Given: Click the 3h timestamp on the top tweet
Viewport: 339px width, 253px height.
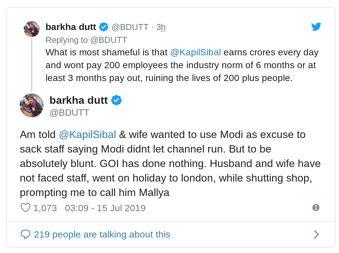Looking at the screenshot, I should pos(161,27).
